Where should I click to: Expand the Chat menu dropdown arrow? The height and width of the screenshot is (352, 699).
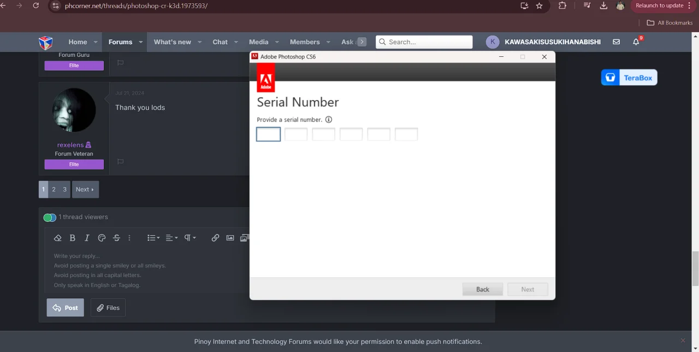(236, 42)
